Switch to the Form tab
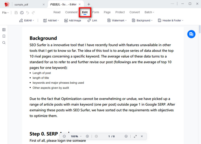The image size is (201, 144). (x=96, y=12)
